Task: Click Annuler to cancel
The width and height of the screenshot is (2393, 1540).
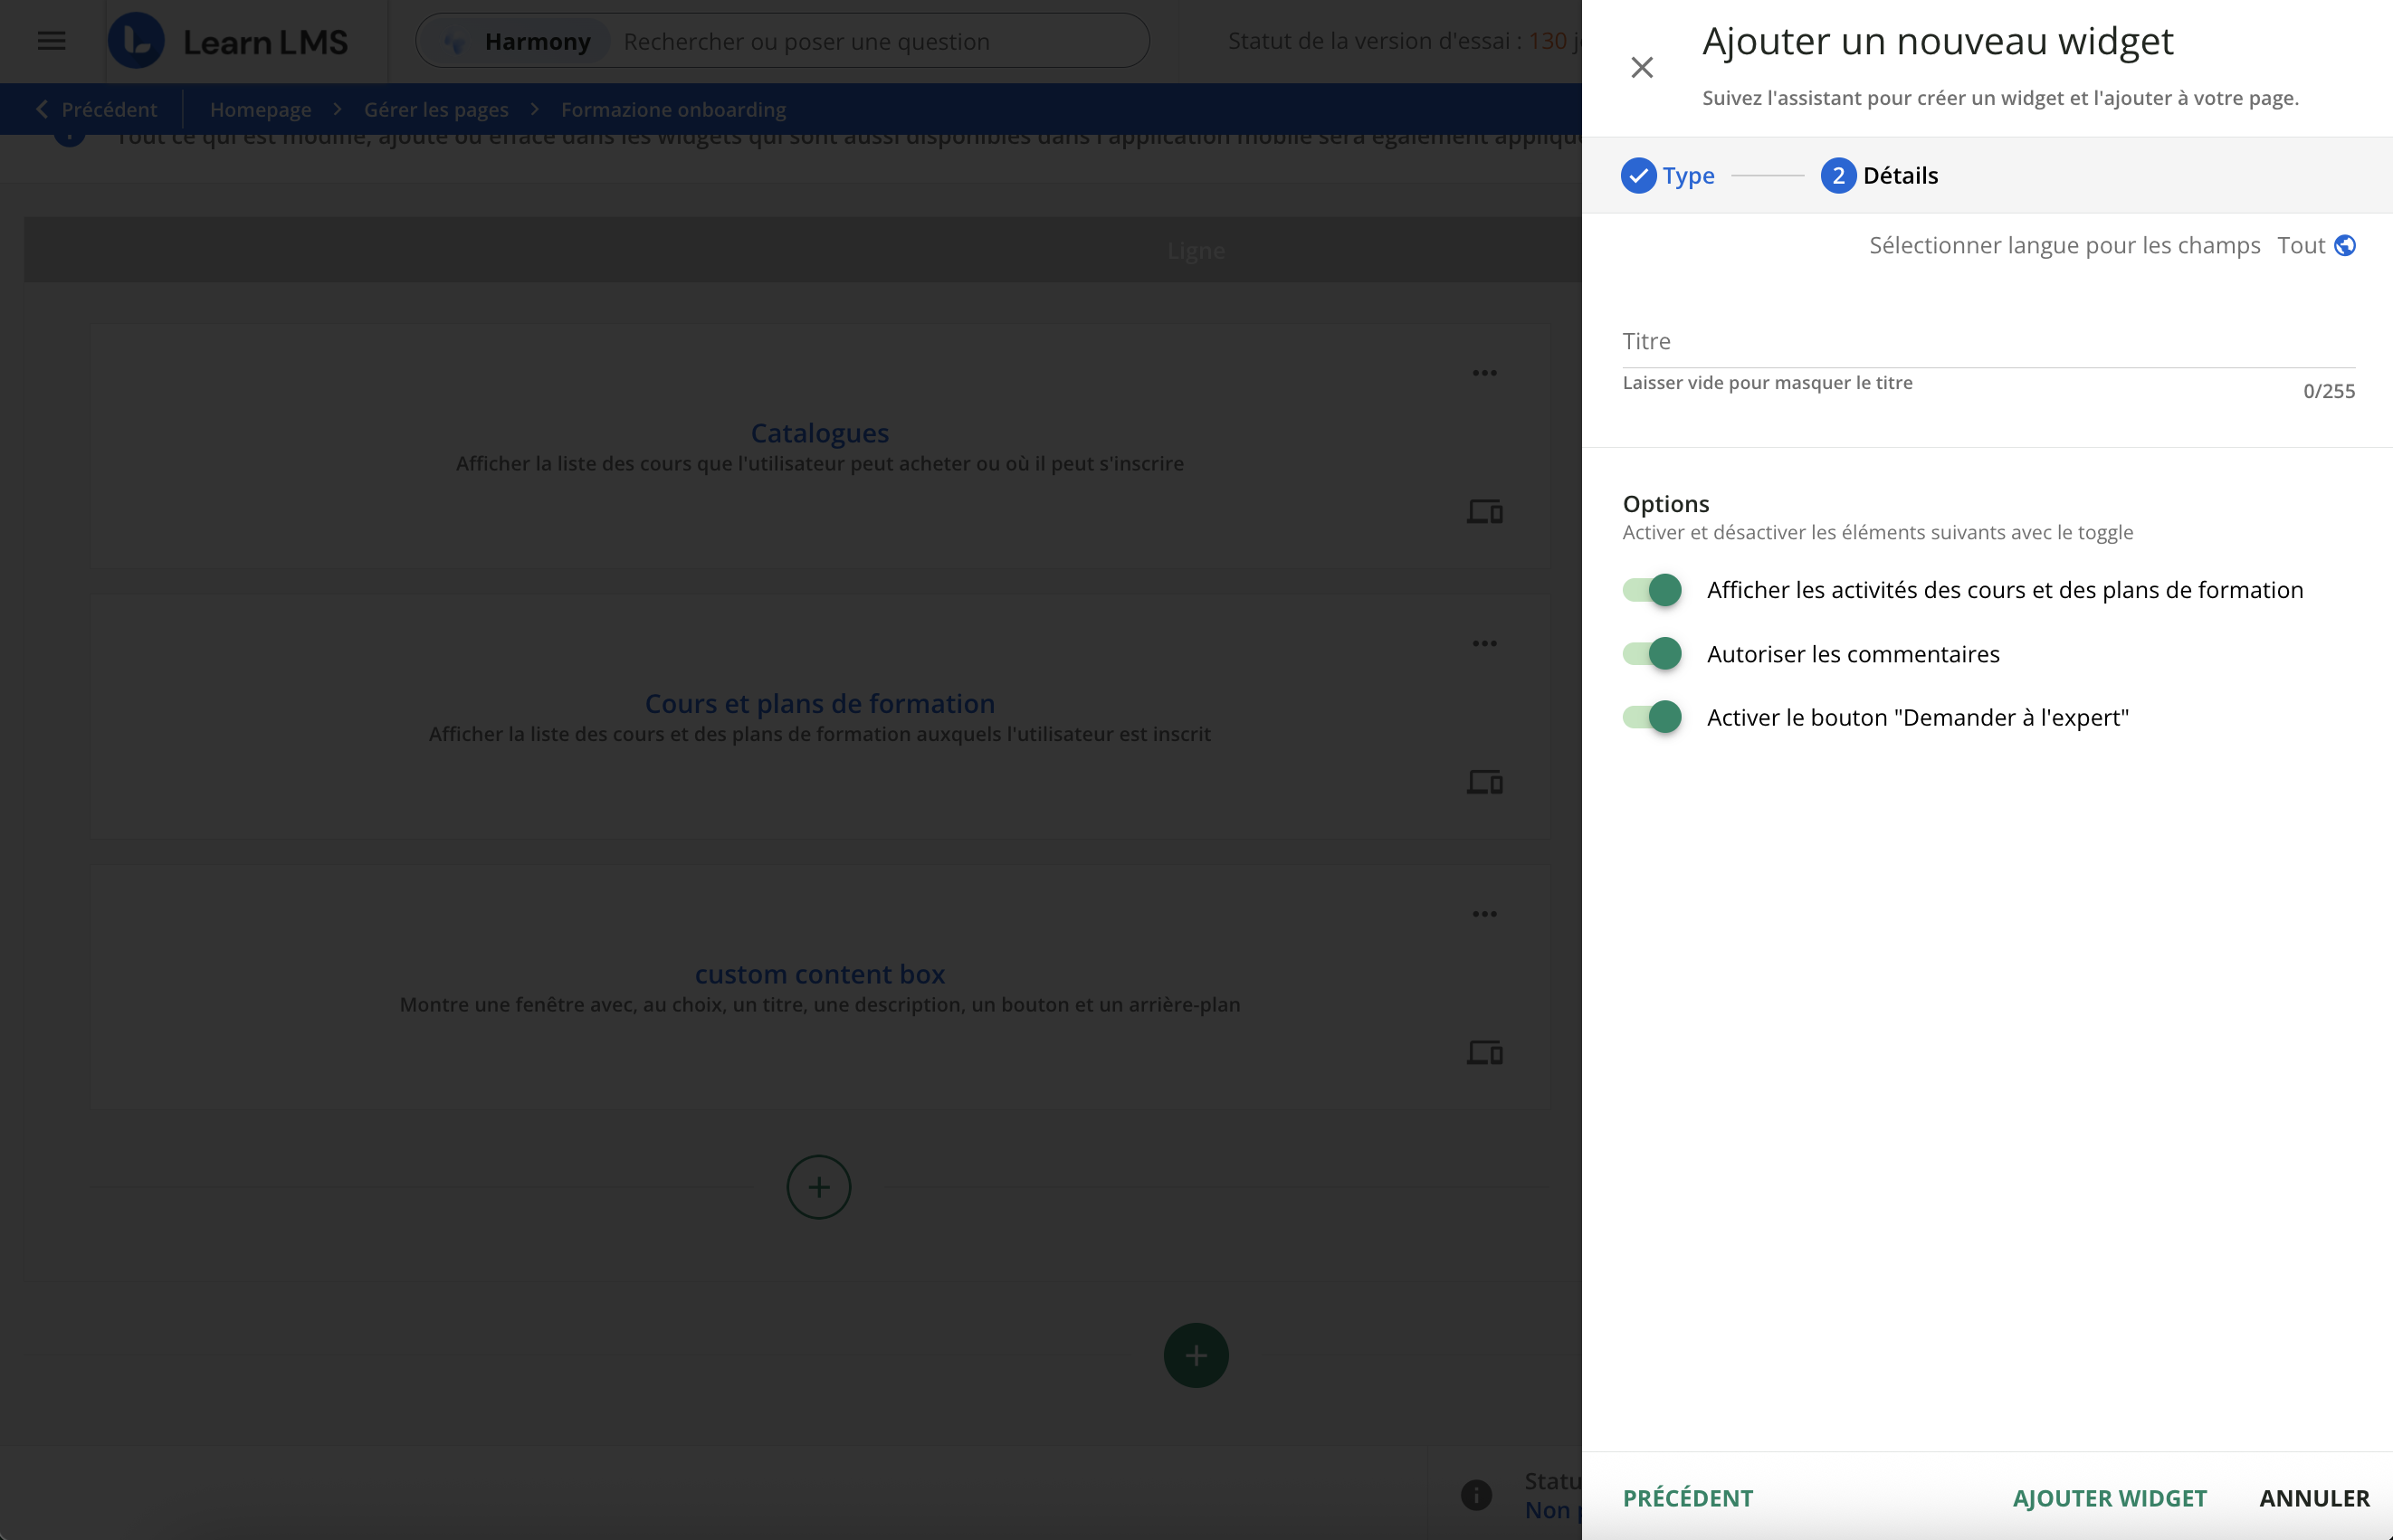Action: click(x=2314, y=1498)
